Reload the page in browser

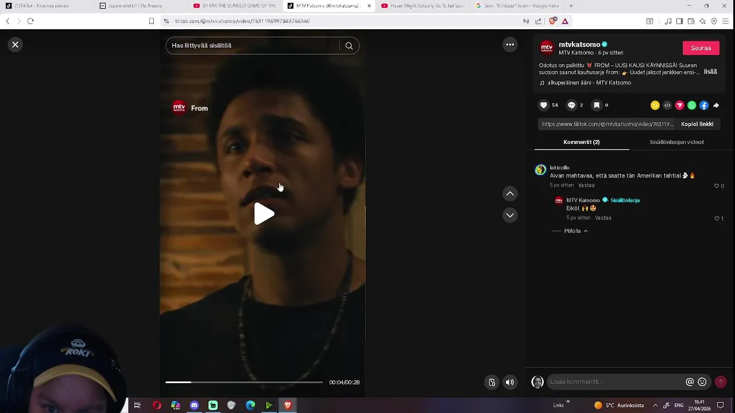coord(30,21)
